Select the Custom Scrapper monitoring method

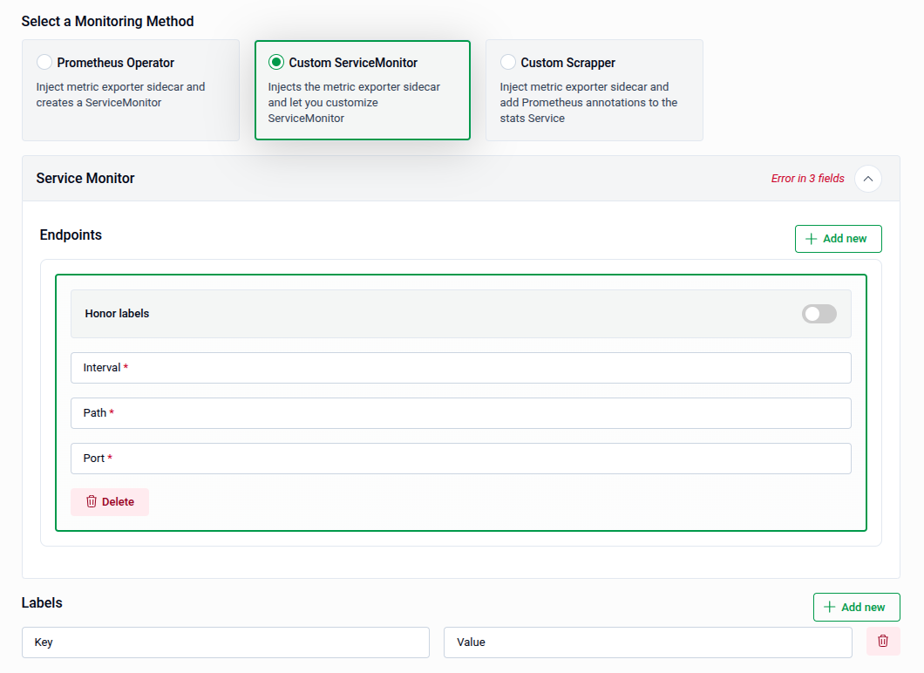[507, 62]
